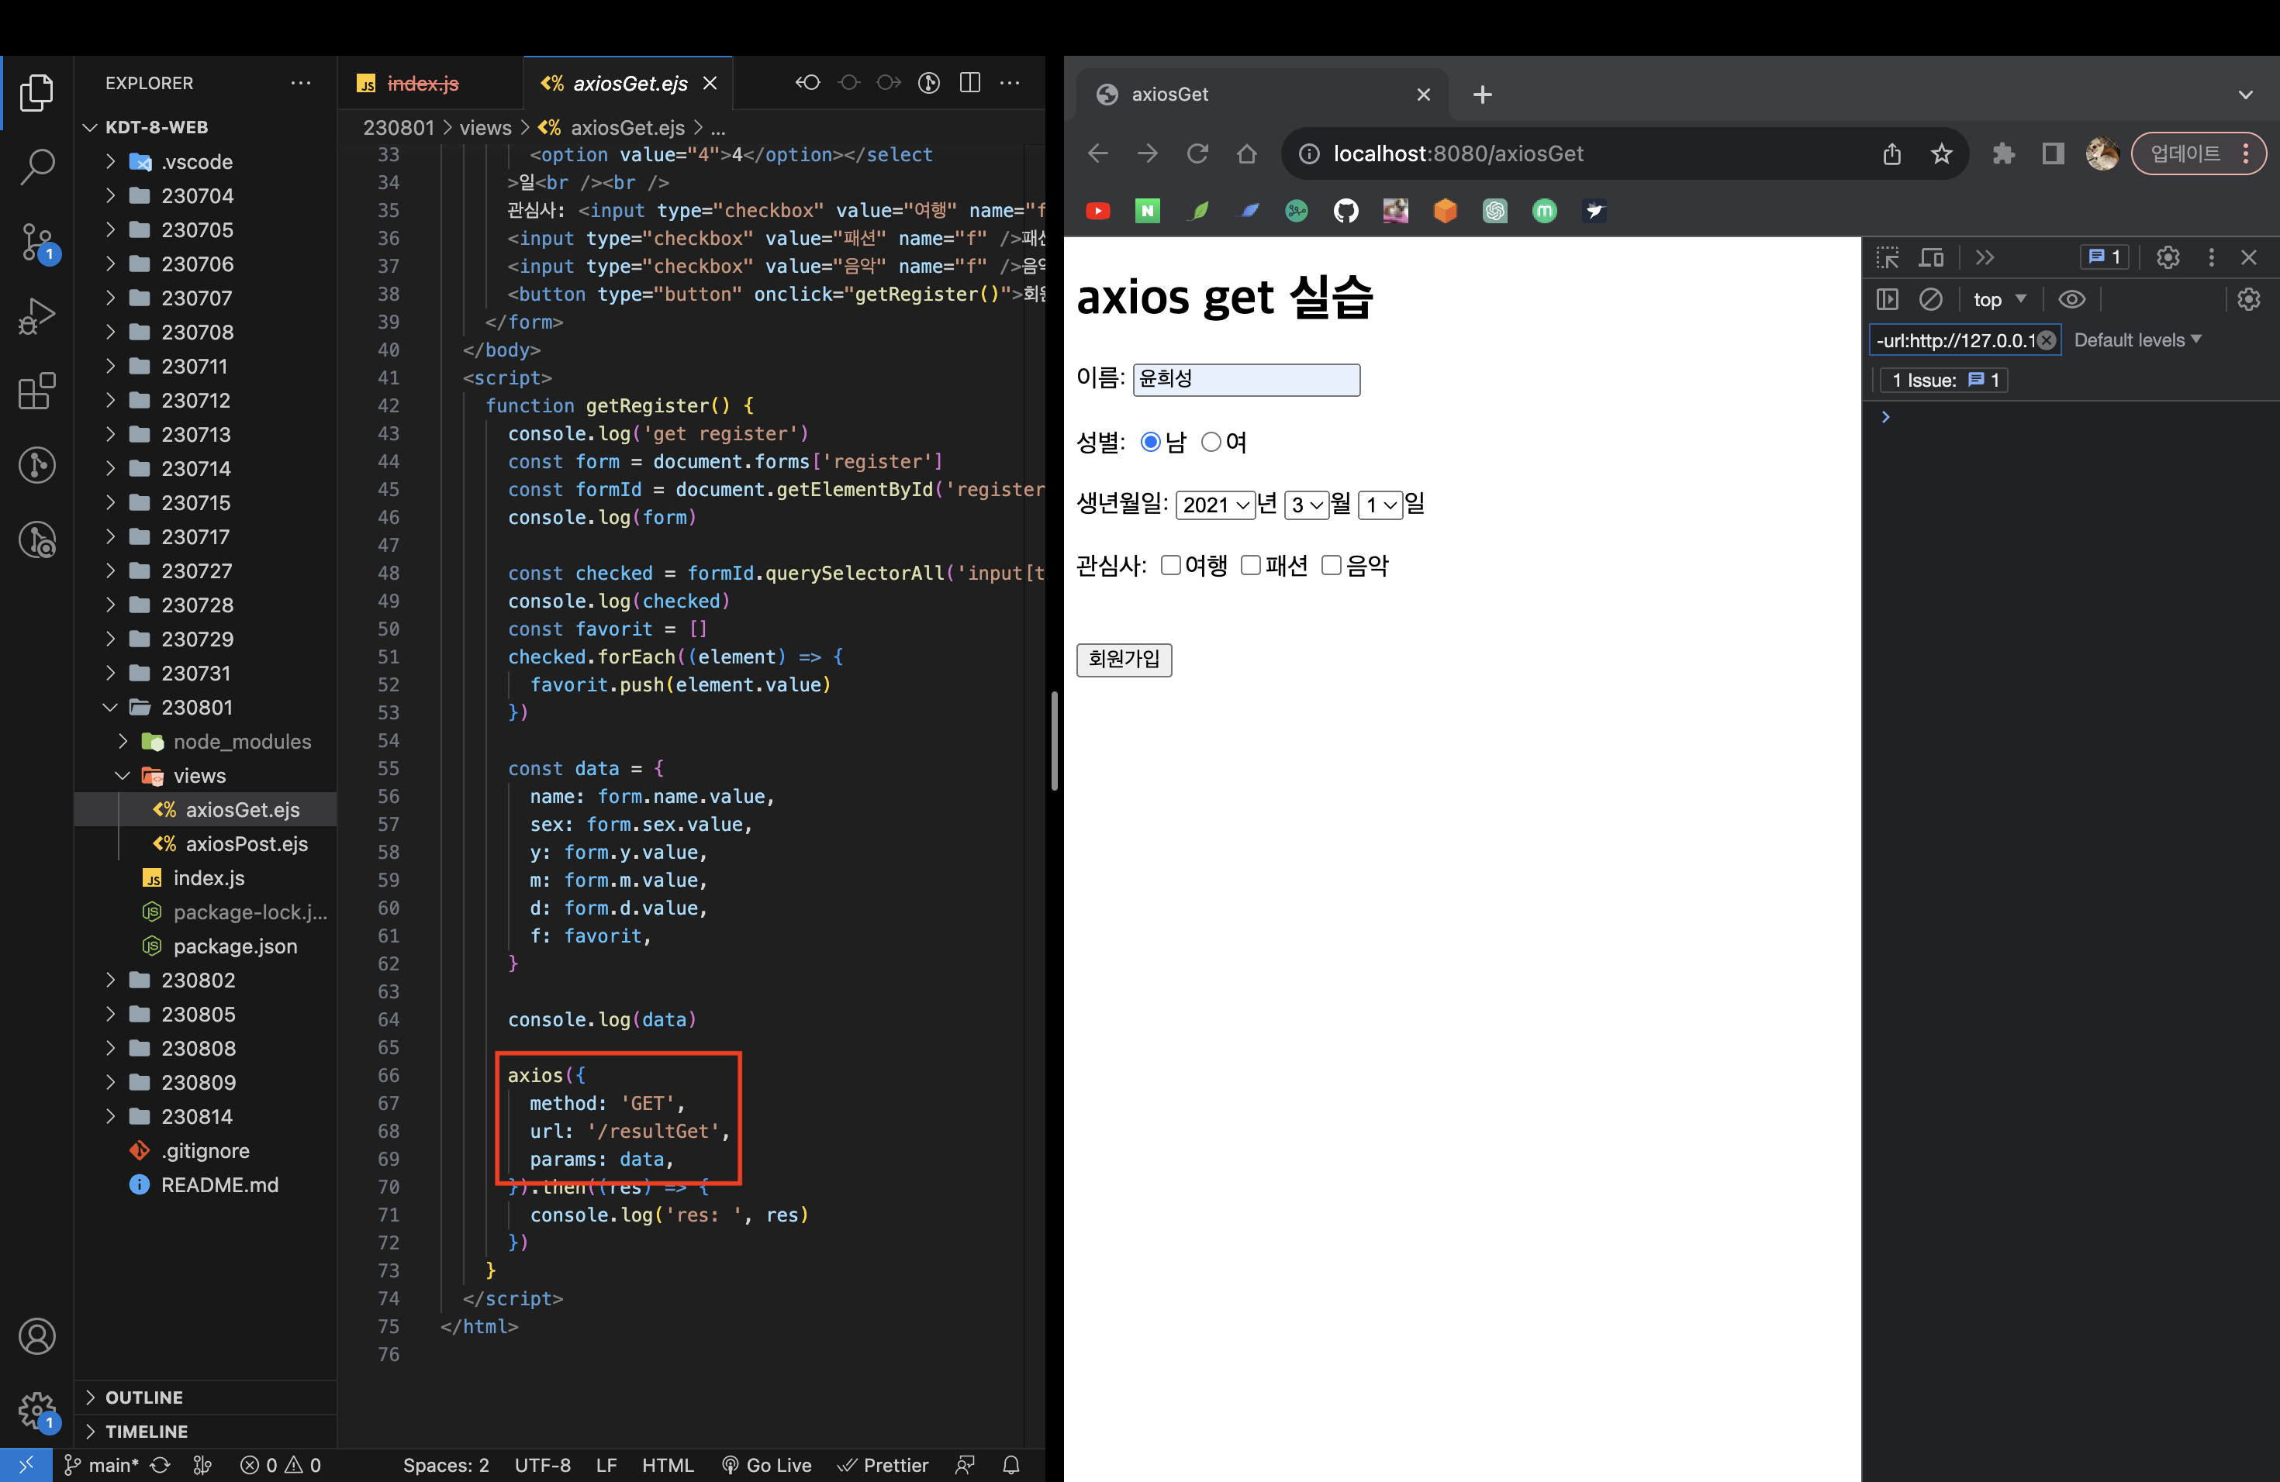Open console settings gear
2280x1482 pixels.
[2248, 300]
